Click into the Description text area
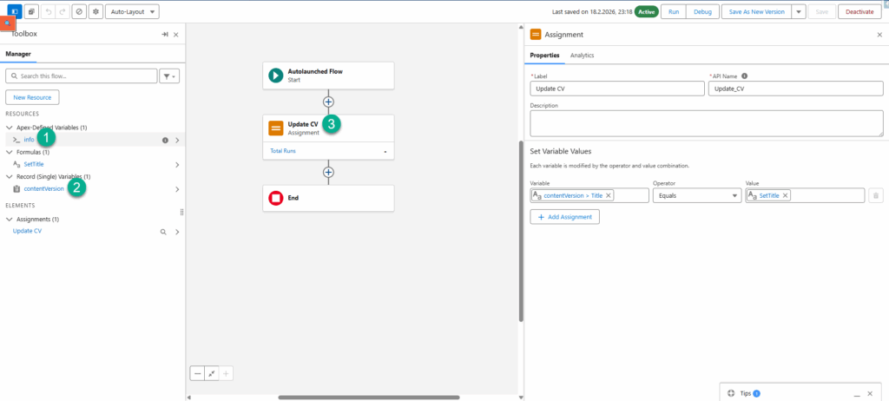This screenshot has width=889, height=401. tap(706, 122)
